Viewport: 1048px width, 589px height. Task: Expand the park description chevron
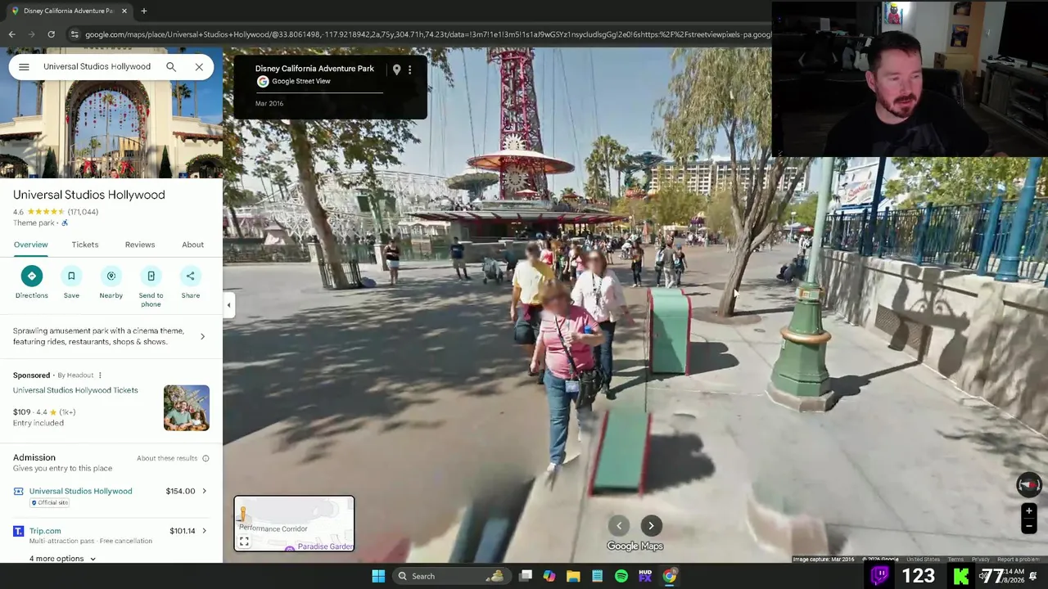click(x=202, y=336)
